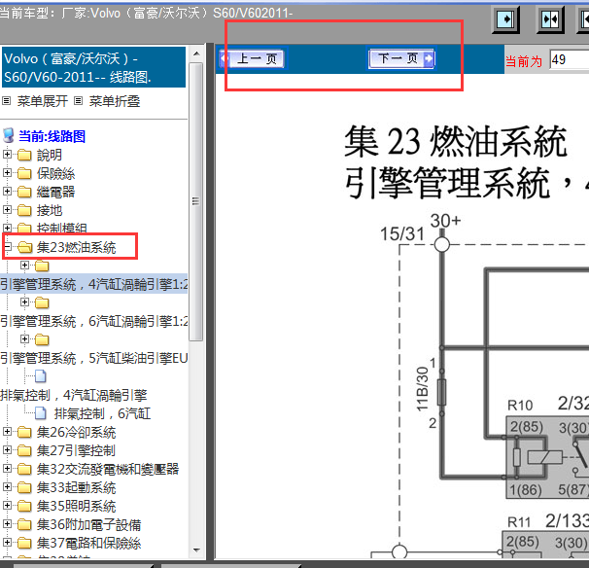
Task: Expand the 控制模组 folder
Action: pos(7,228)
